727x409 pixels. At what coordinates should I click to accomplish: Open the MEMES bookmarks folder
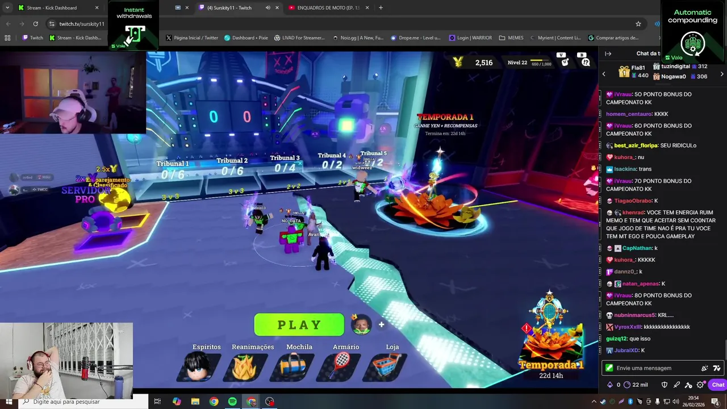point(511,38)
